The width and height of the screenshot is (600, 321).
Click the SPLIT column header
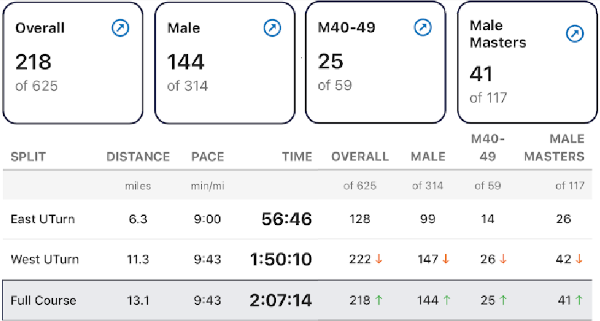tap(29, 157)
